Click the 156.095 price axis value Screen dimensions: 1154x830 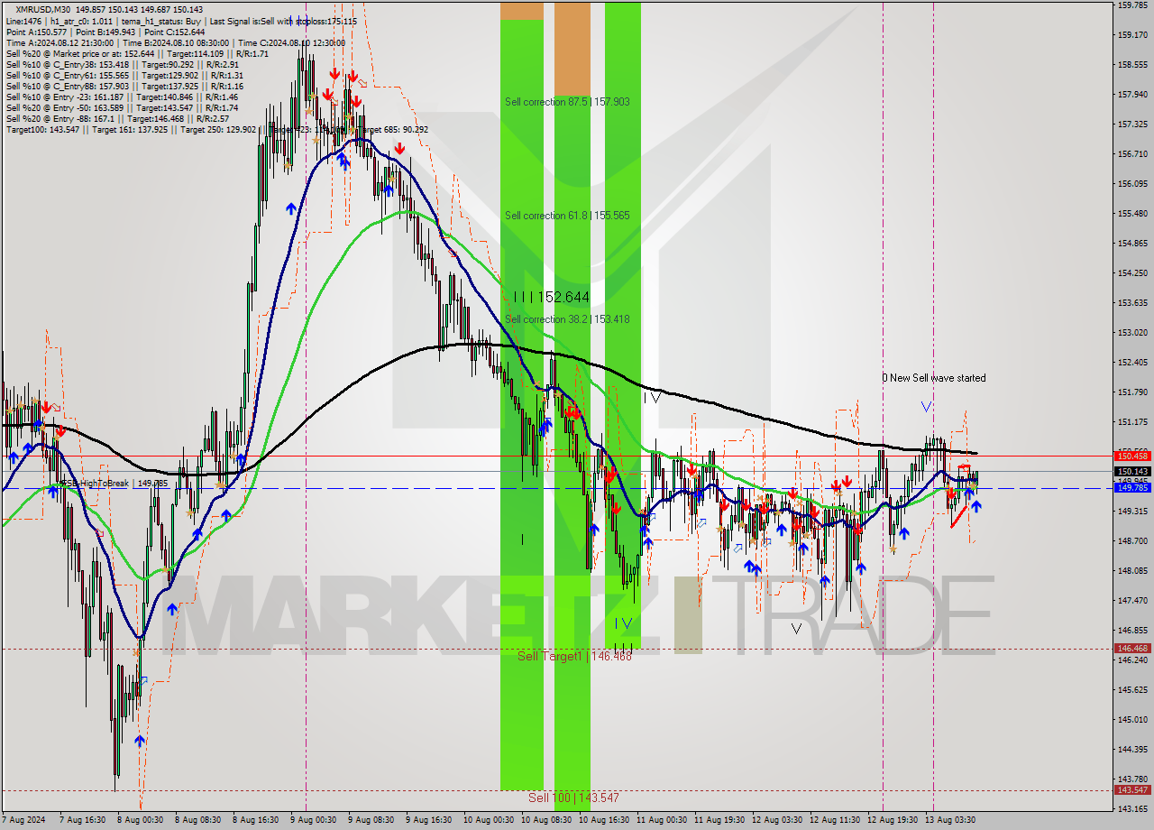tap(1131, 183)
